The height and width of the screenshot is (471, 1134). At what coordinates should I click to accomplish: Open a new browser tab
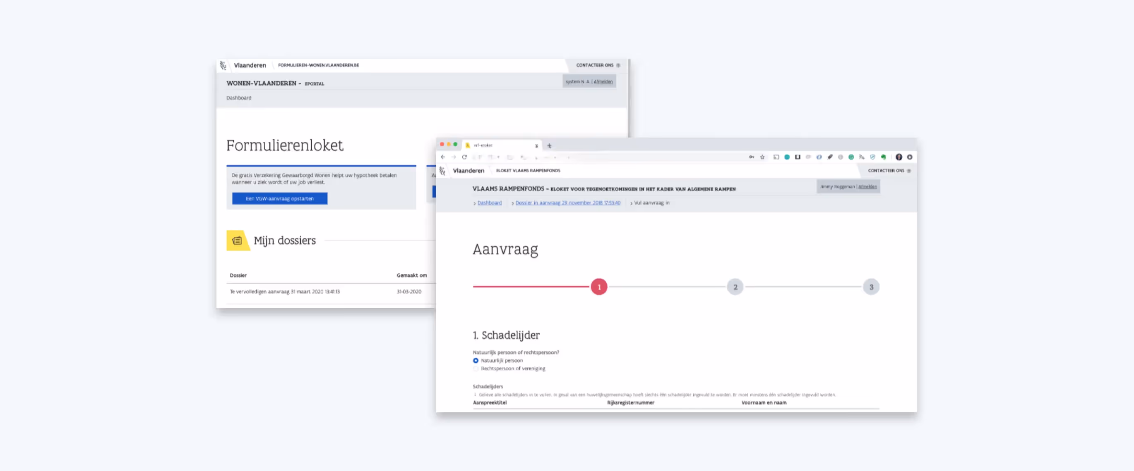coord(549,145)
